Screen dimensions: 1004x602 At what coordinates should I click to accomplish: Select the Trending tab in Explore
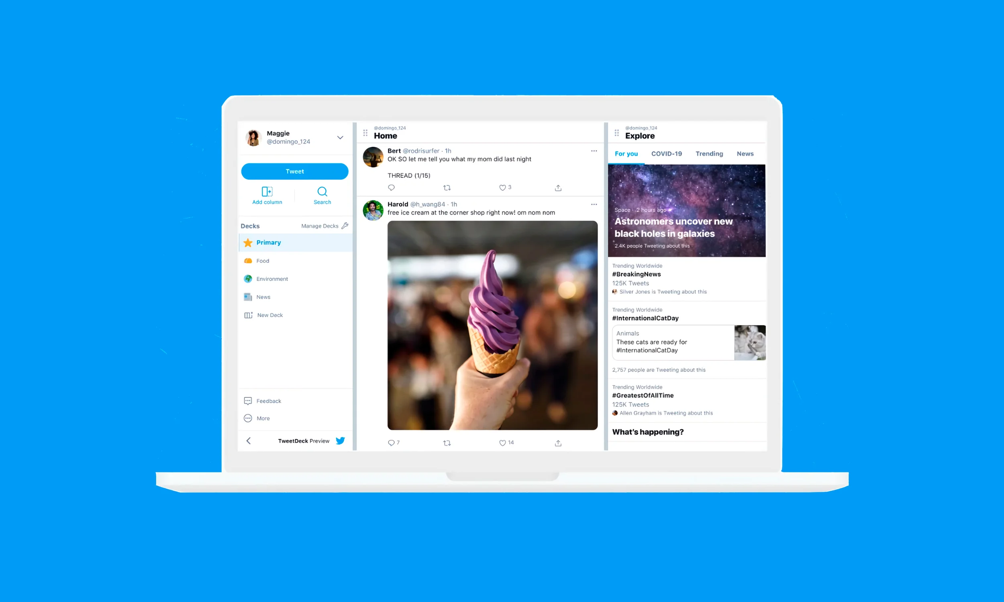(x=709, y=153)
